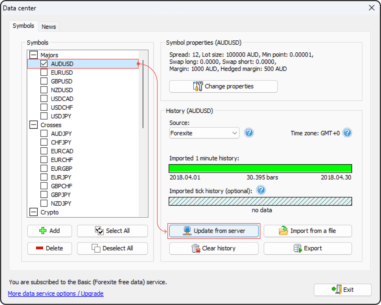Enable the EURUSD checkbox
The height and width of the screenshot is (305, 381).
[44, 73]
